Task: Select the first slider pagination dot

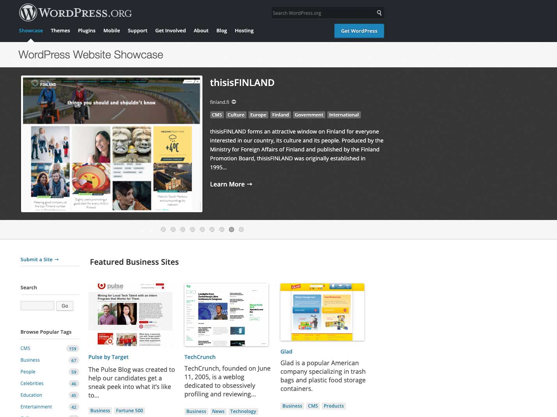Action: [x=163, y=230]
